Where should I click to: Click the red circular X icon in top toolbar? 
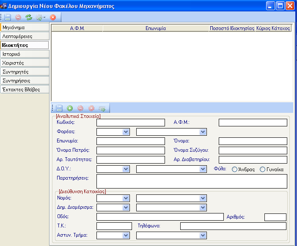click(x=53, y=17)
